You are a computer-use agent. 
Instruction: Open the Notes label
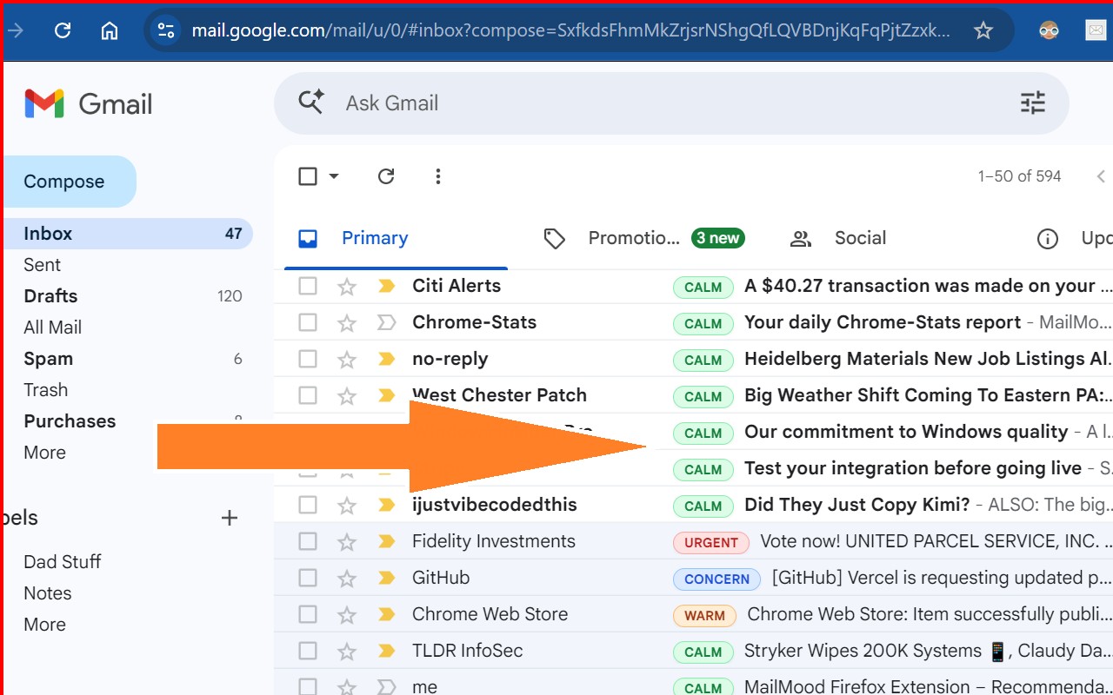tap(48, 593)
